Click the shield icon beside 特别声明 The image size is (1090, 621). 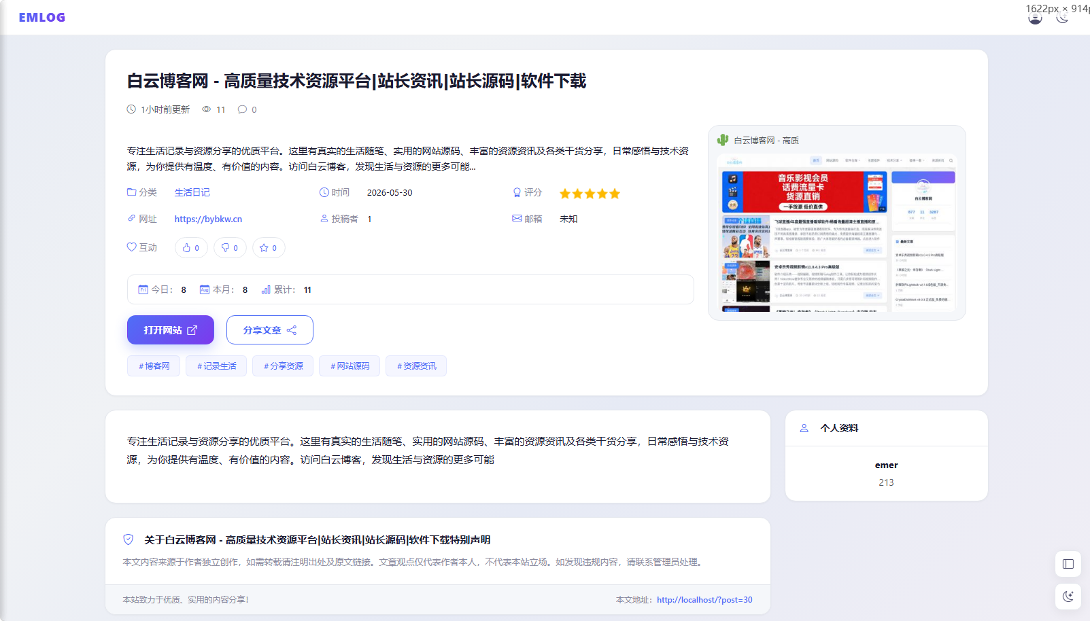tap(129, 539)
